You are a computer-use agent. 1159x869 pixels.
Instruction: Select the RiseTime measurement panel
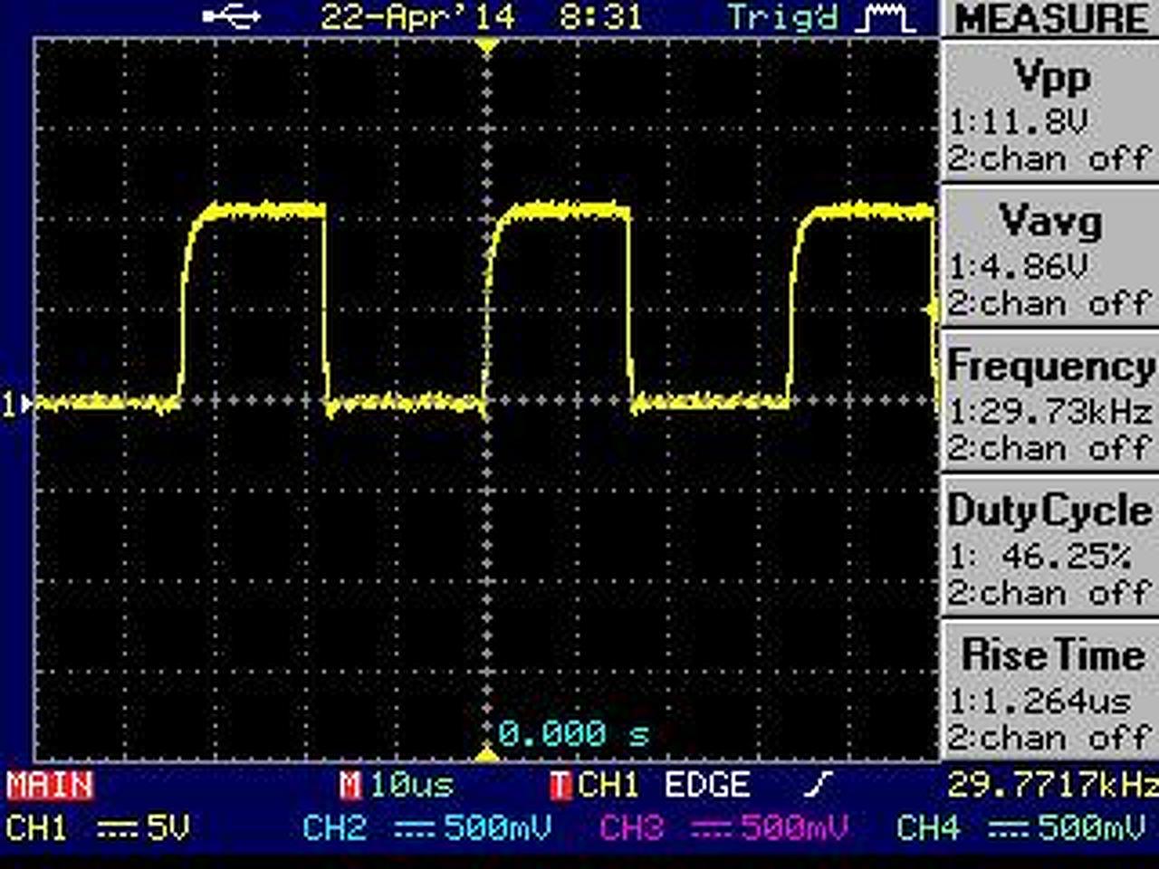pos(1050,692)
